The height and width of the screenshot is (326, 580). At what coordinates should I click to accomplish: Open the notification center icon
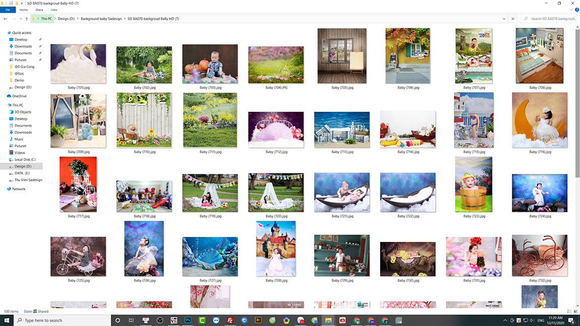(x=571, y=320)
